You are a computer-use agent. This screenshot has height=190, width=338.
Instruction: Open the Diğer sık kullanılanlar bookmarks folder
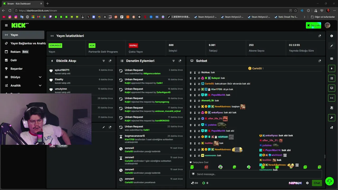(323, 17)
